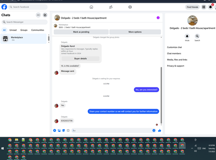
Task: Click the scroll down arrow of conversation
Action: point(161,125)
